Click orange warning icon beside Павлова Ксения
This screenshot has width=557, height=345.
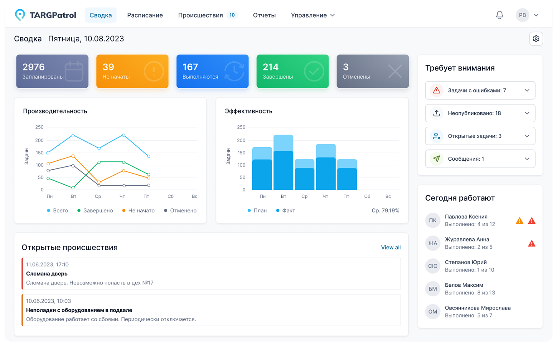coord(519,221)
